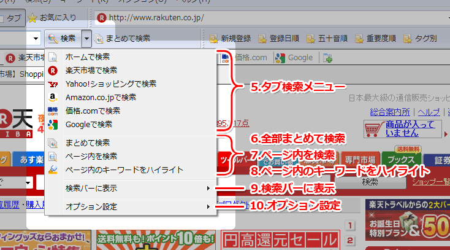Viewport: 450px width, 250px height.
Task: Click the タブ button in the toolbar
Action: point(12,18)
